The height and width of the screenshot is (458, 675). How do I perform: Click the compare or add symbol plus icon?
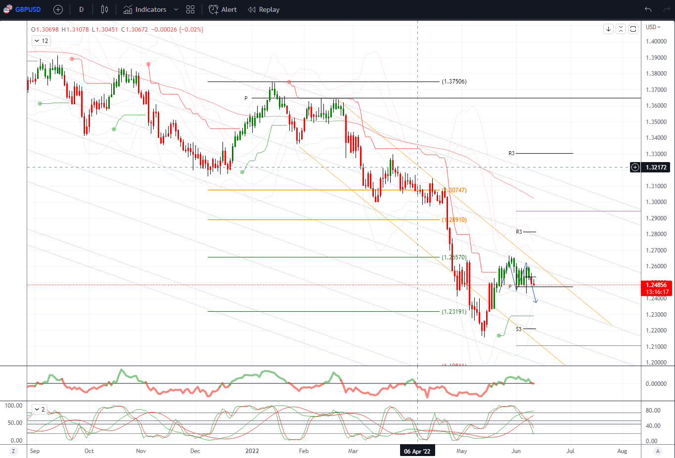pos(58,9)
